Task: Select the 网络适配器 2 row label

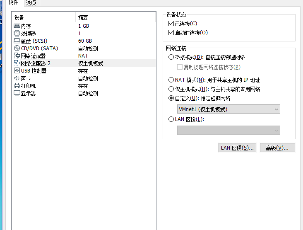Action: click(36, 63)
